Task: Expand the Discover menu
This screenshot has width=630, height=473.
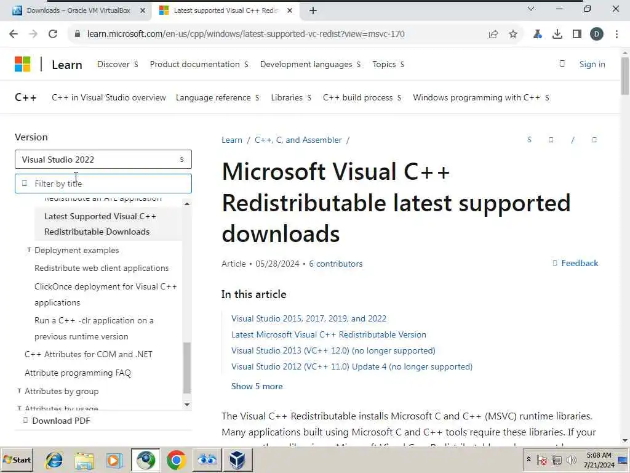Action: point(118,64)
